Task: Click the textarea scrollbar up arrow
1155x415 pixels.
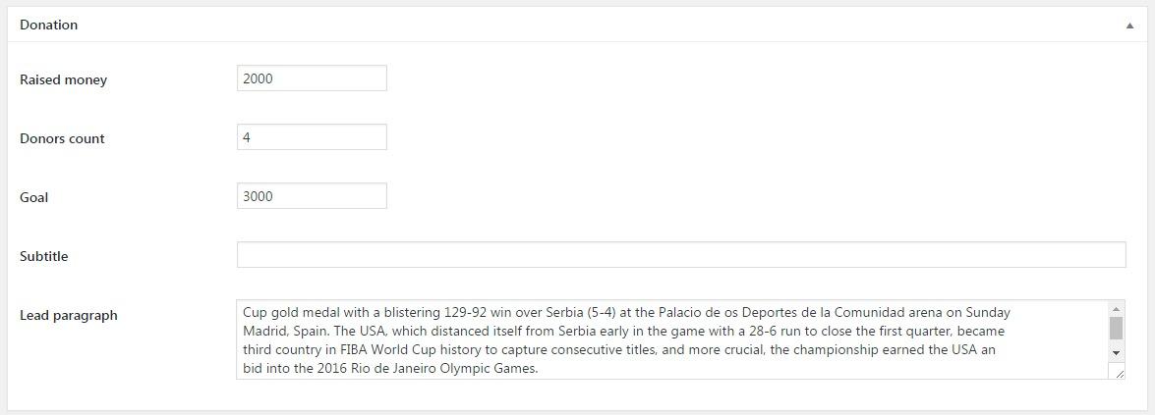Action: (x=1116, y=310)
